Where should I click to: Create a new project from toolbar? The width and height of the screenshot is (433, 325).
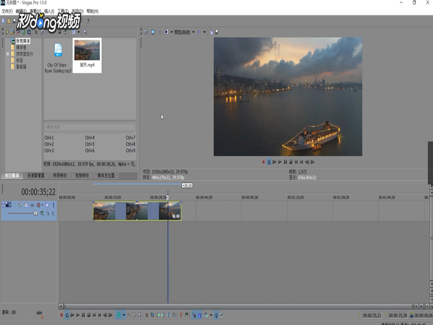point(3,21)
